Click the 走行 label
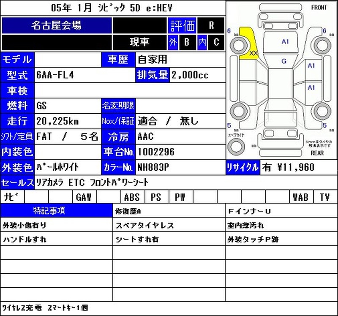This screenshot has width=338, height=316. tap(17, 121)
